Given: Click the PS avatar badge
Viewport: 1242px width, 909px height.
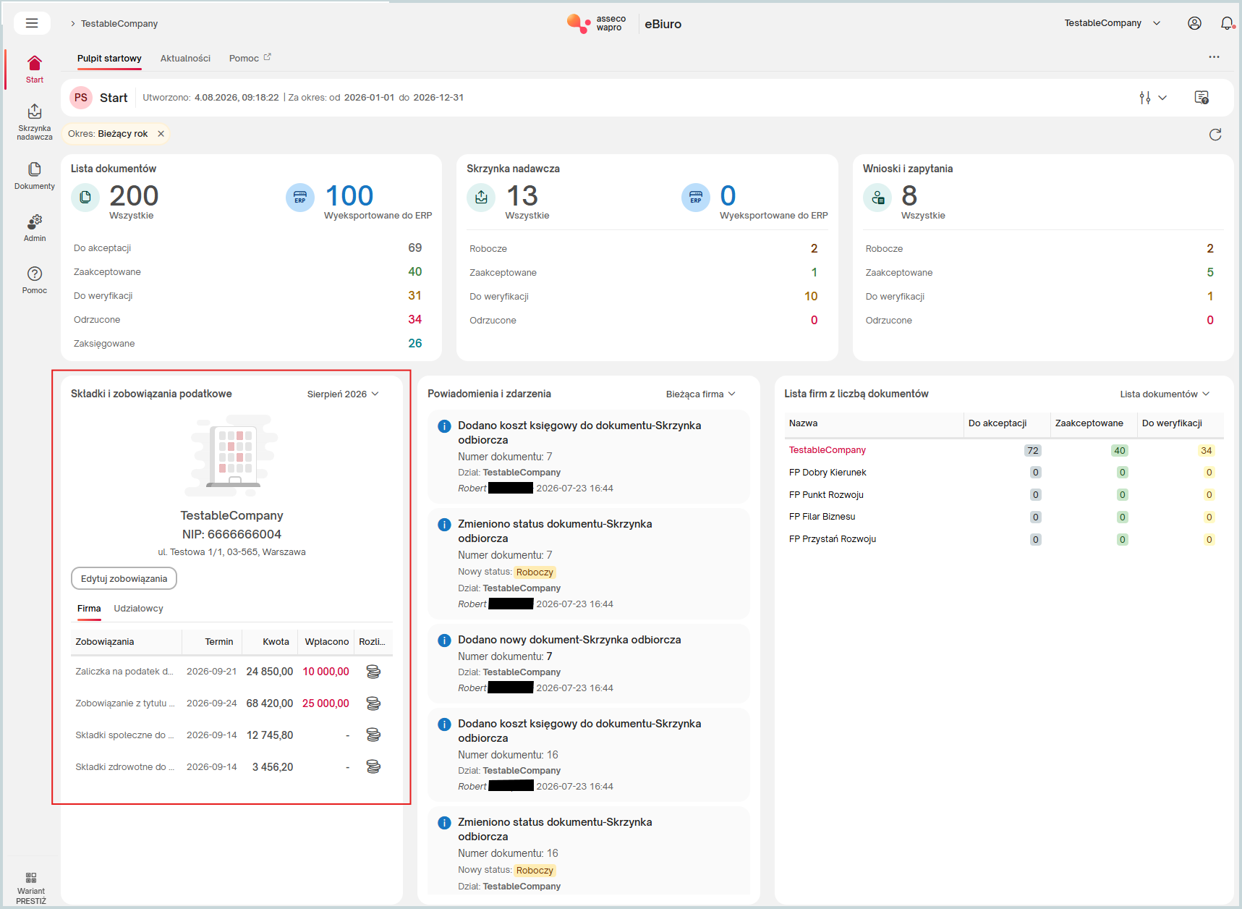Looking at the screenshot, I should pos(81,98).
